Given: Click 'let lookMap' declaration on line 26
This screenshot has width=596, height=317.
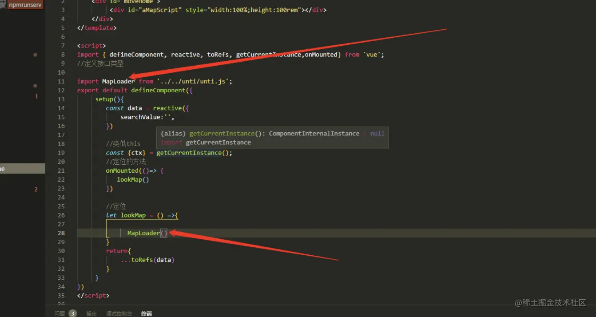Looking at the screenshot, I should pyautogui.click(x=126, y=215).
